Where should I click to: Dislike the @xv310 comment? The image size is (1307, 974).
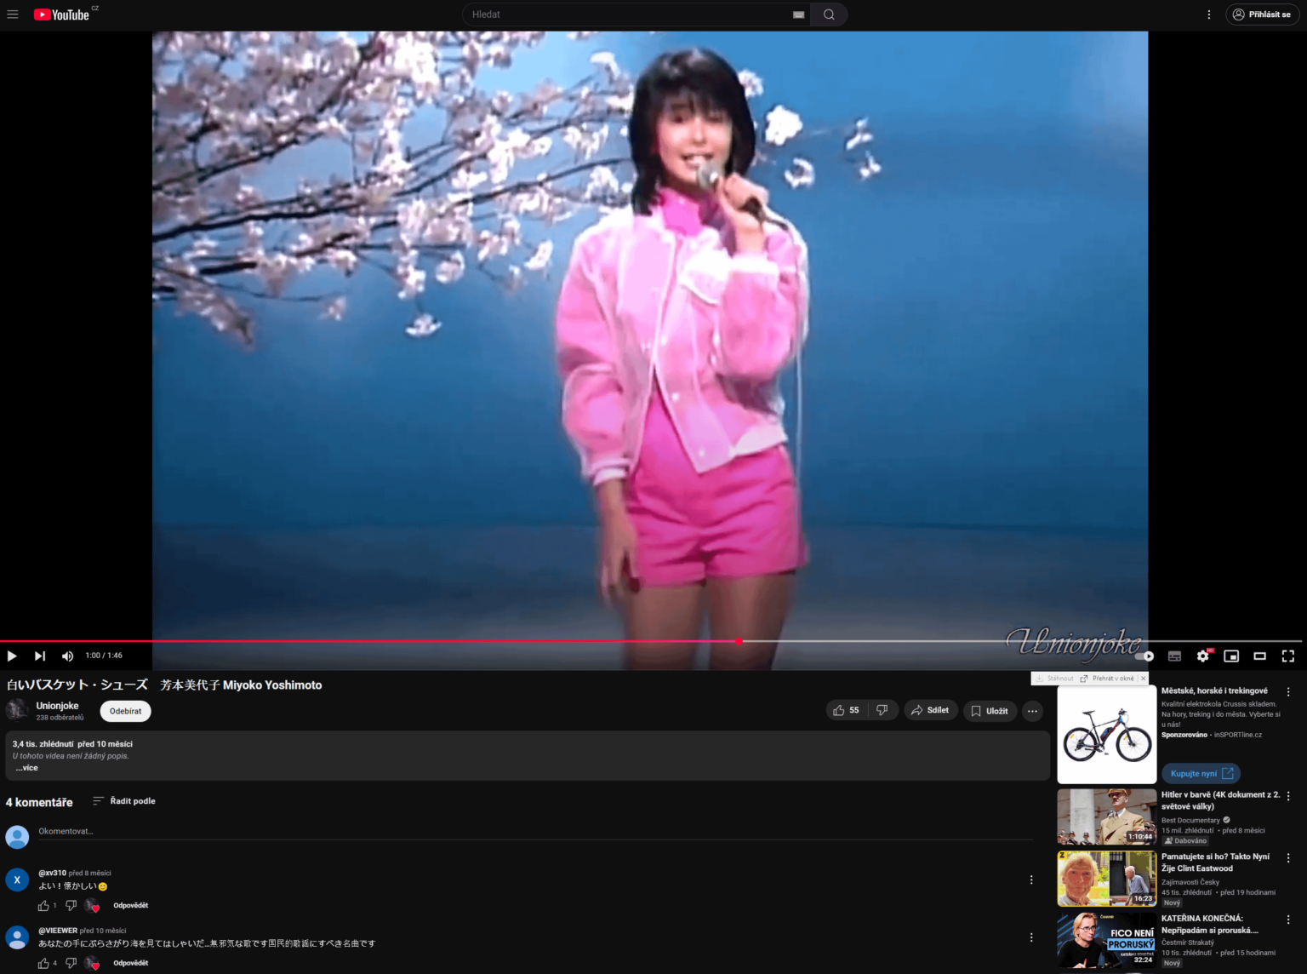point(71,906)
